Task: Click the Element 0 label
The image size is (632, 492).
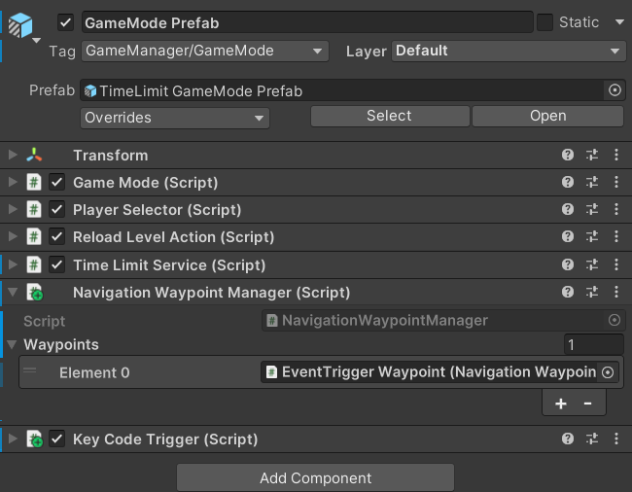Action: click(94, 372)
